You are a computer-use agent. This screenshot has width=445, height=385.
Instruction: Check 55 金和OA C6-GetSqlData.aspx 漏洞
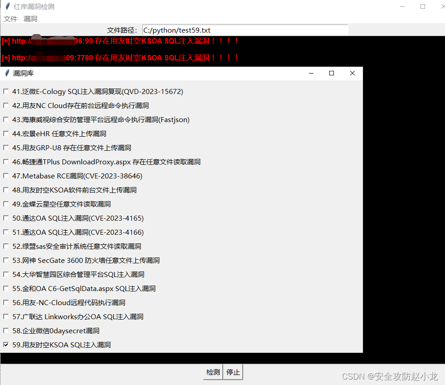point(6,288)
